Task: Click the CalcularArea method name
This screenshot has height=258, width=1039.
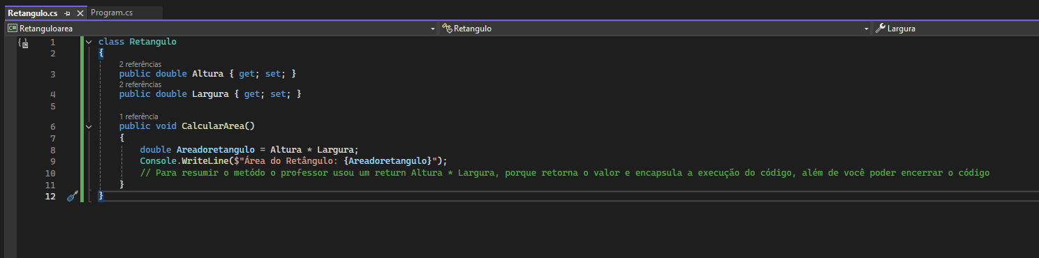Action: [212, 126]
